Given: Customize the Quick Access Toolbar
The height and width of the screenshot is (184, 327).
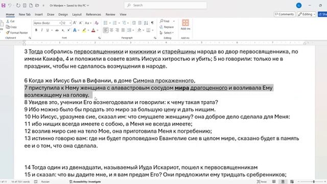Looking at the screenshot, I should coord(43,6).
